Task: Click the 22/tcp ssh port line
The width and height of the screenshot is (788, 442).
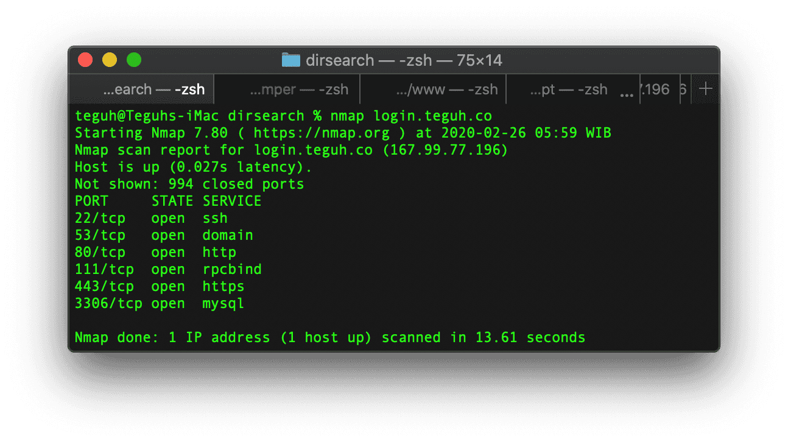Action: tap(151, 219)
